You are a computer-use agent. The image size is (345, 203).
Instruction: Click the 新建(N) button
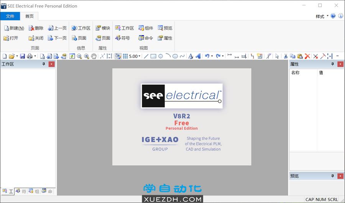click(14, 28)
